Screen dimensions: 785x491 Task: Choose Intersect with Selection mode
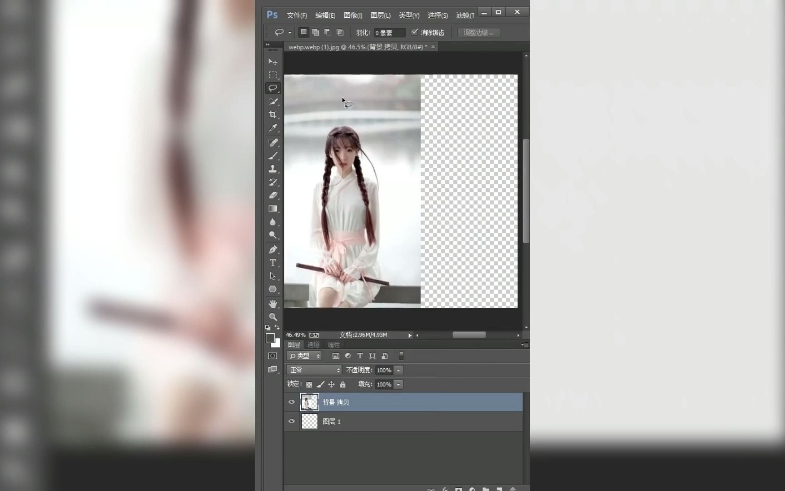click(340, 32)
